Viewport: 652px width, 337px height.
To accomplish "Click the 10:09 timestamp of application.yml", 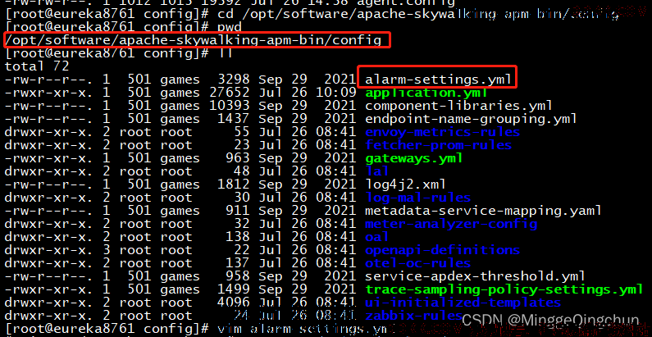I will [335, 93].
